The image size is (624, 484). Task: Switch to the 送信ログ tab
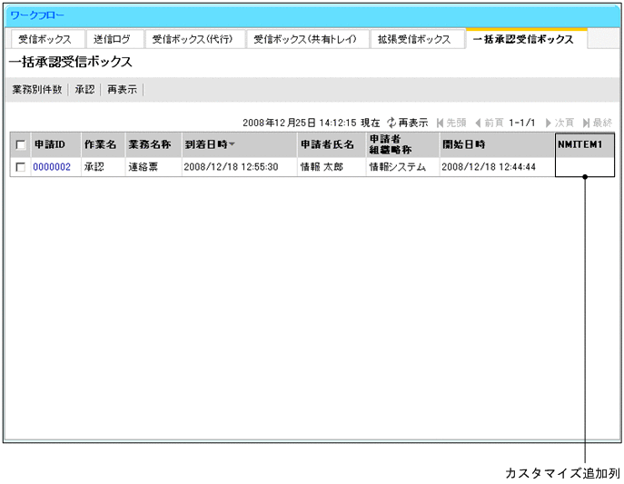click(x=112, y=40)
